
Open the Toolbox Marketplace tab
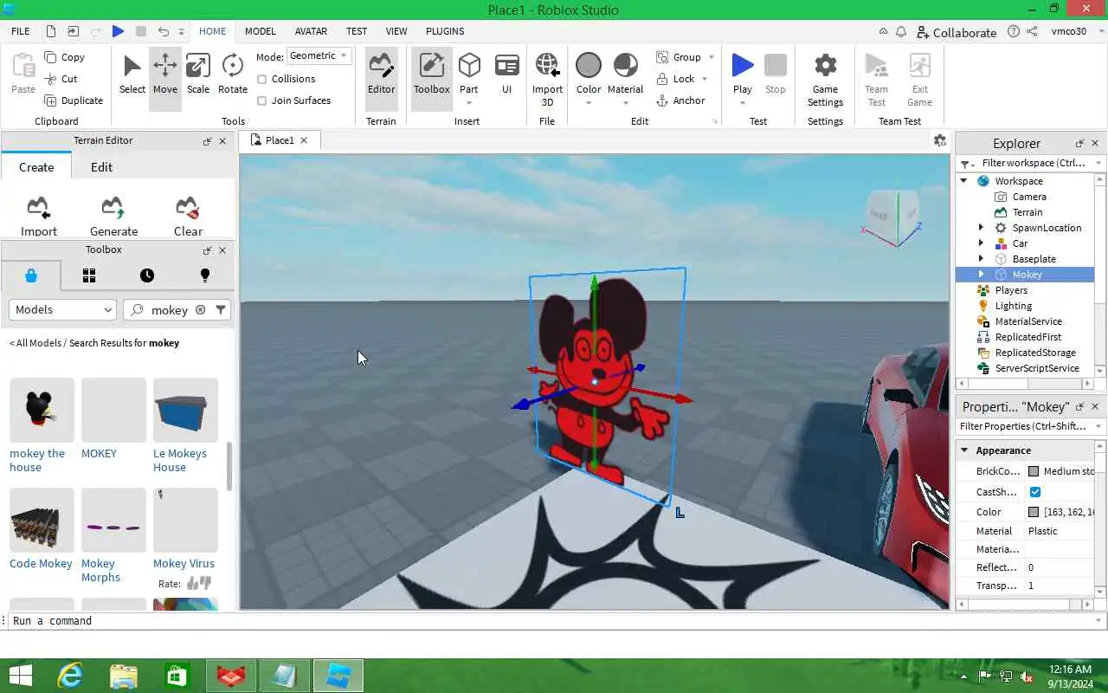31,275
